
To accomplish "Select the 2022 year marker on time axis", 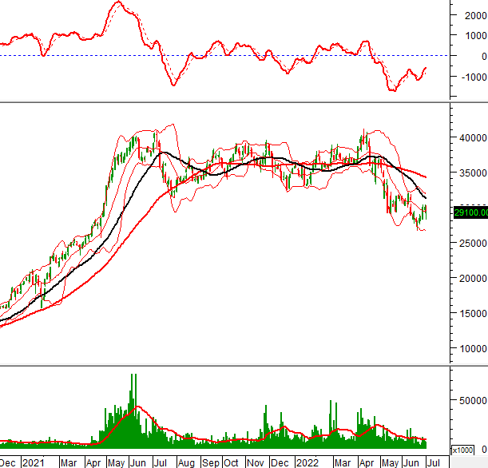I will click(x=306, y=462).
